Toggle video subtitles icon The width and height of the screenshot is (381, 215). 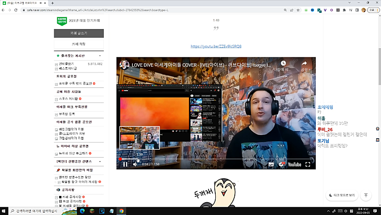point(271,164)
